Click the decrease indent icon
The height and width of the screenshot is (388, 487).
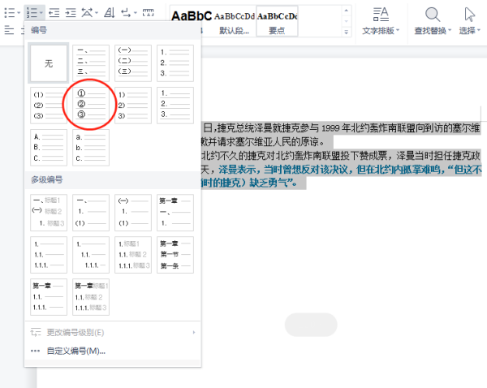[54, 13]
